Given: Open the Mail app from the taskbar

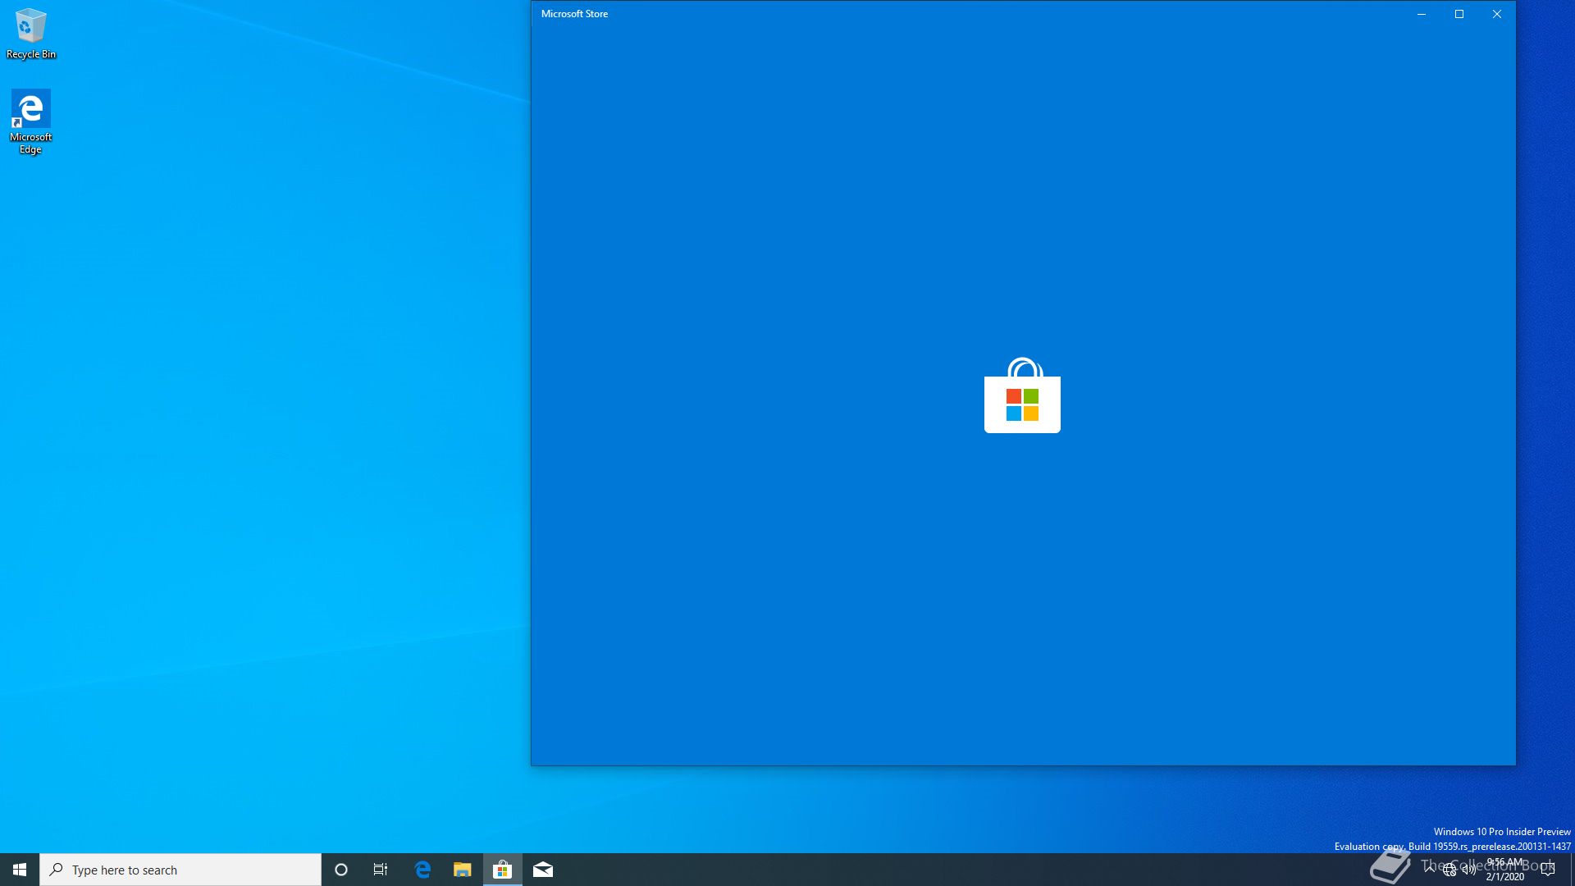Looking at the screenshot, I should [x=543, y=870].
